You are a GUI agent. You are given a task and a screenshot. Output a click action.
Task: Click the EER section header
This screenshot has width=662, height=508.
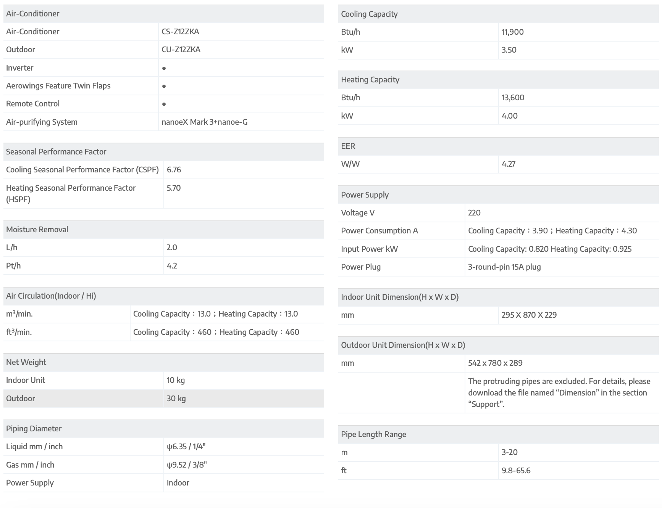tap(348, 146)
